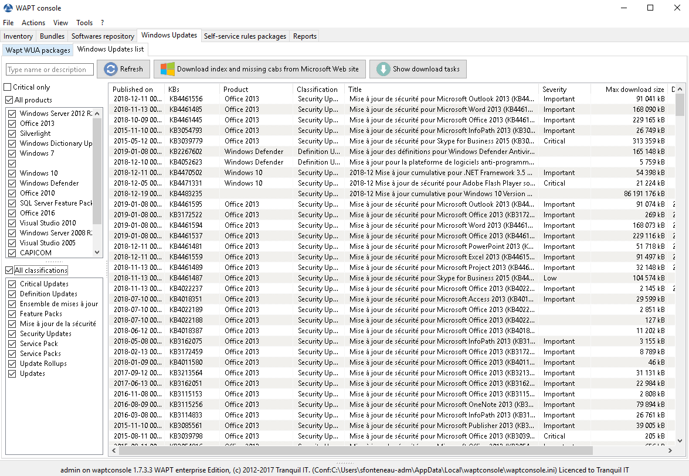
Task: Select the KB3115256 OneNote 2013 row
Action: (x=391, y=404)
